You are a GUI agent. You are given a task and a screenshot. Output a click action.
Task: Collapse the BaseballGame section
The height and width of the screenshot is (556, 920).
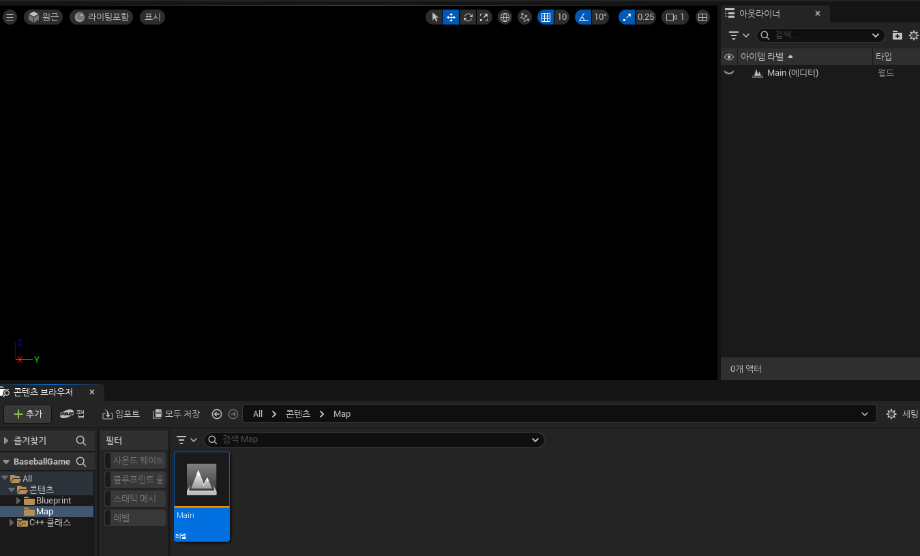point(7,462)
